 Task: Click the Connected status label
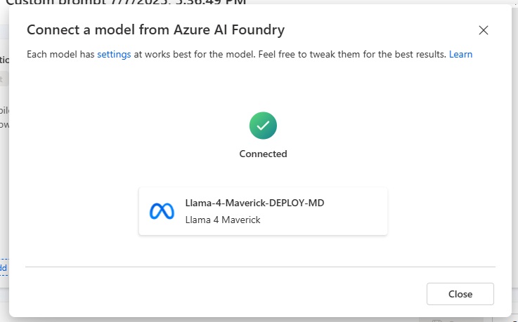[263, 154]
